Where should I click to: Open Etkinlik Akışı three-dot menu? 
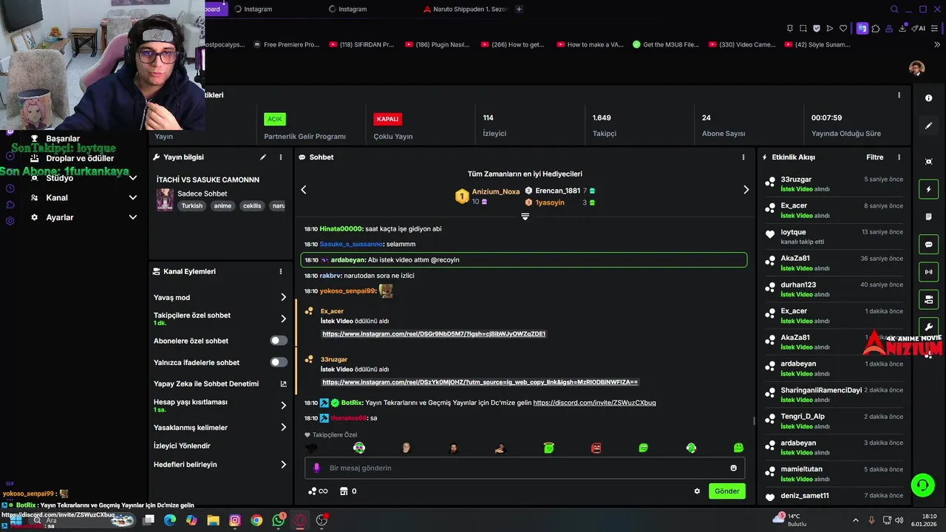click(x=899, y=157)
